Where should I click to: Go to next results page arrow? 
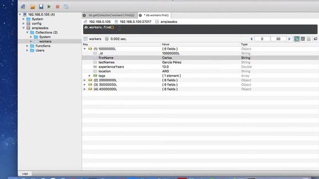289,39
